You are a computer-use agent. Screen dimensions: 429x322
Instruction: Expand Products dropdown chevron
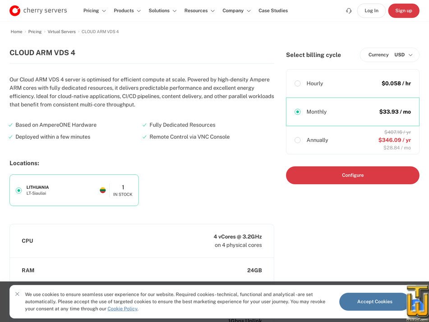coord(138,11)
